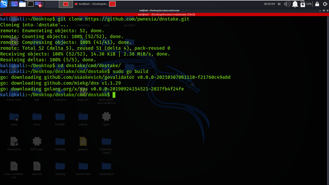Open the file manager panel launcher
This screenshot has height=185, width=329.
pos(22,4)
